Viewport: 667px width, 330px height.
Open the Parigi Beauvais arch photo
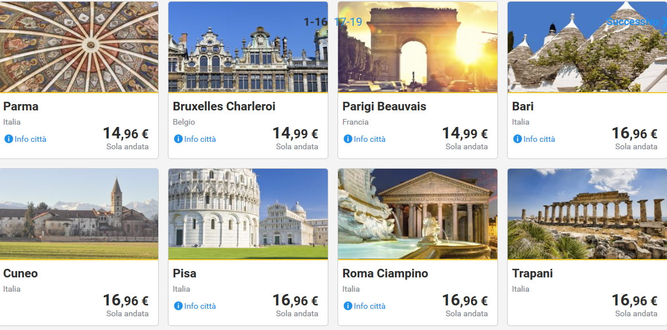click(417, 57)
